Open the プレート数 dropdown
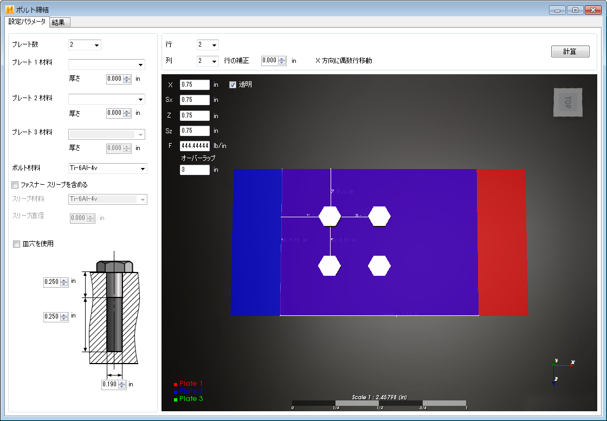This screenshot has width=607, height=421. (85, 45)
